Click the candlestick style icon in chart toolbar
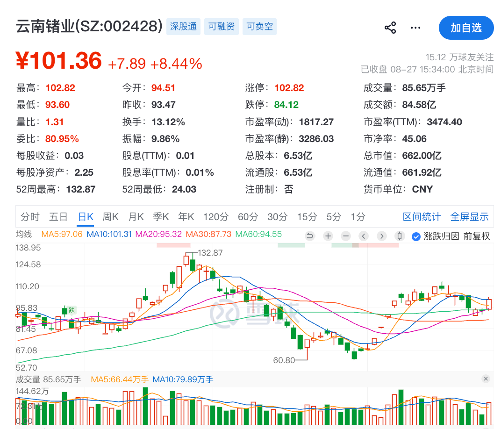Image resolution: width=501 pixels, height=429 pixels. tap(400, 236)
